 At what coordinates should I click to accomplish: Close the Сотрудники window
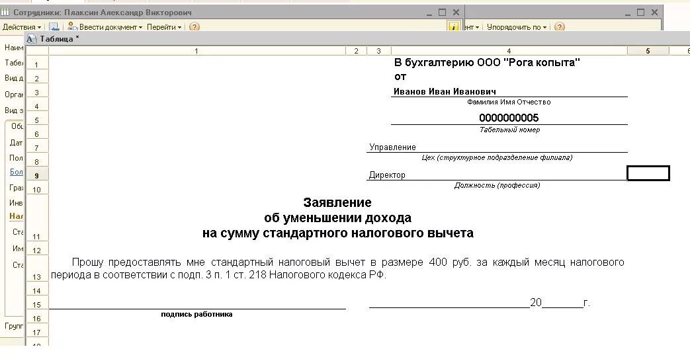(456, 13)
